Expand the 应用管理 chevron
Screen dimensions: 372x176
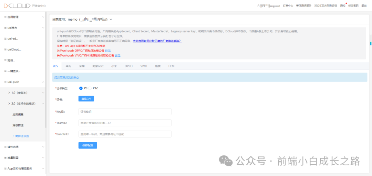pos(43,17)
